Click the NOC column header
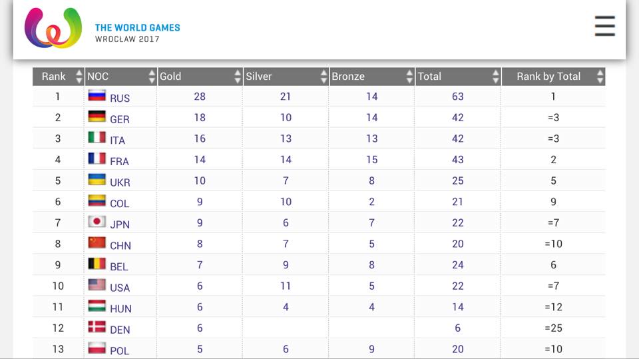The height and width of the screenshot is (359, 639). click(116, 77)
